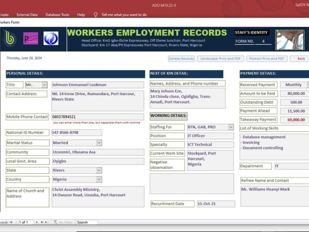
Task: Click the record number box 1 of 1
Action: click(x=26, y=222)
